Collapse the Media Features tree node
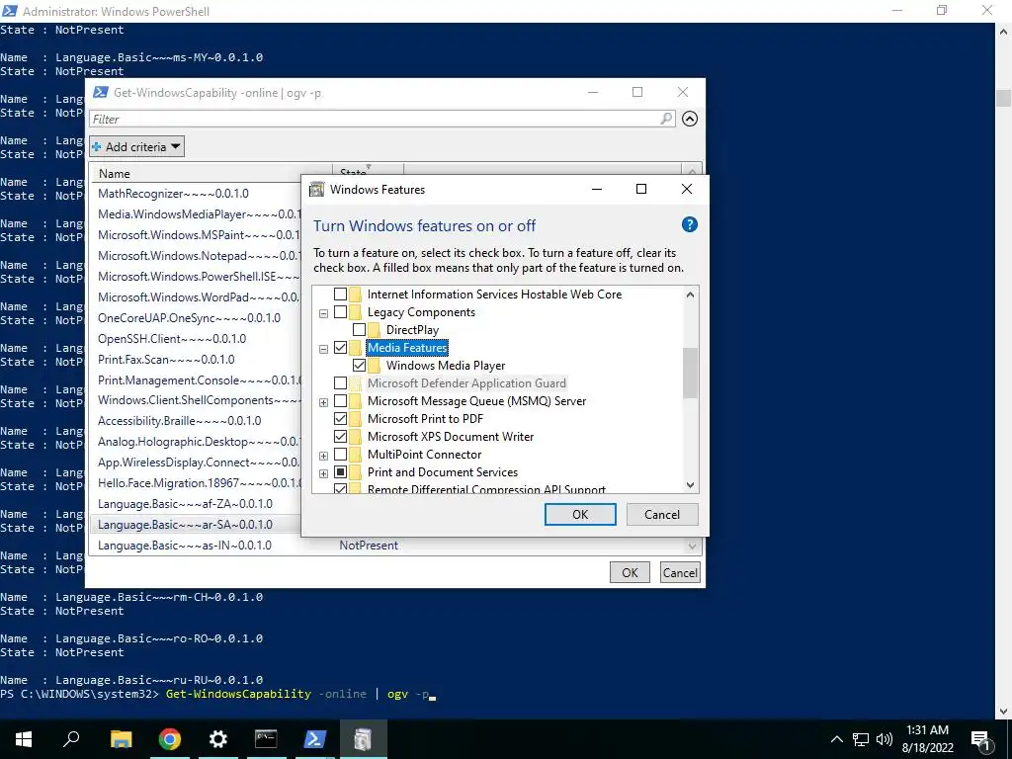The width and height of the screenshot is (1012, 759). click(x=323, y=349)
